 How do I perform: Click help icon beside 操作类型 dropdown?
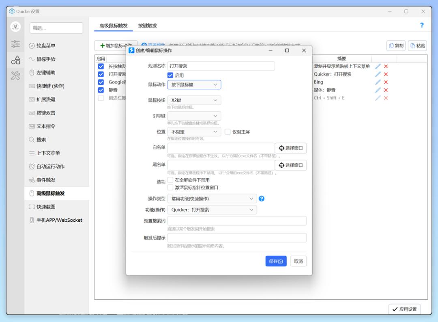pyautogui.click(x=262, y=199)
